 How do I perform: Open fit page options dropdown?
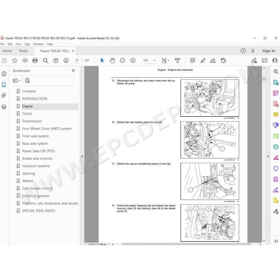coord(165,60)
